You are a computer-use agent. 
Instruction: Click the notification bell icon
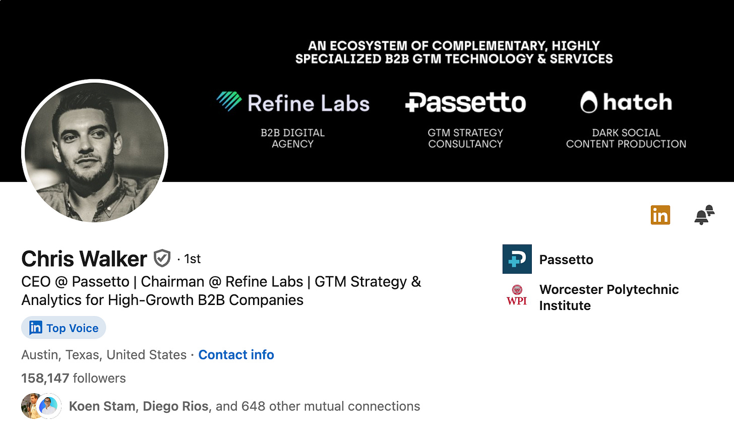click(704, 215)
